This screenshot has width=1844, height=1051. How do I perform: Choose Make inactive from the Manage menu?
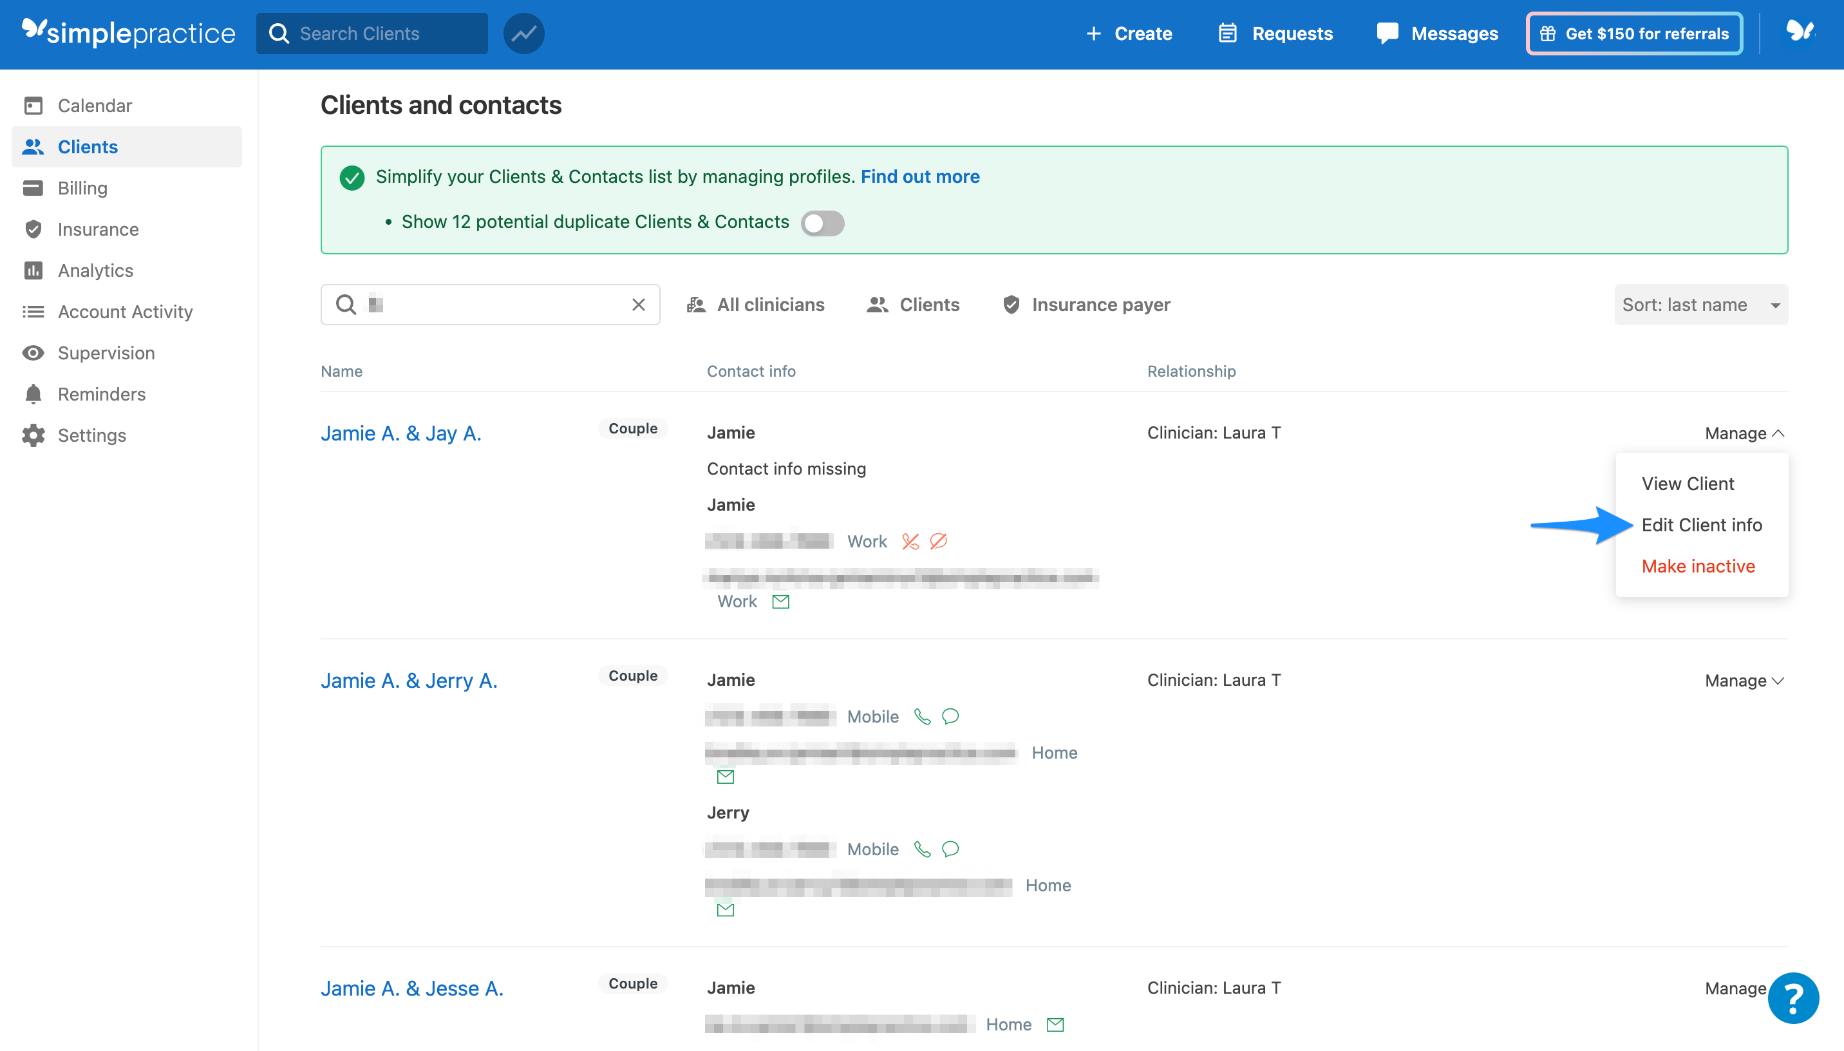coord(1698,566)
